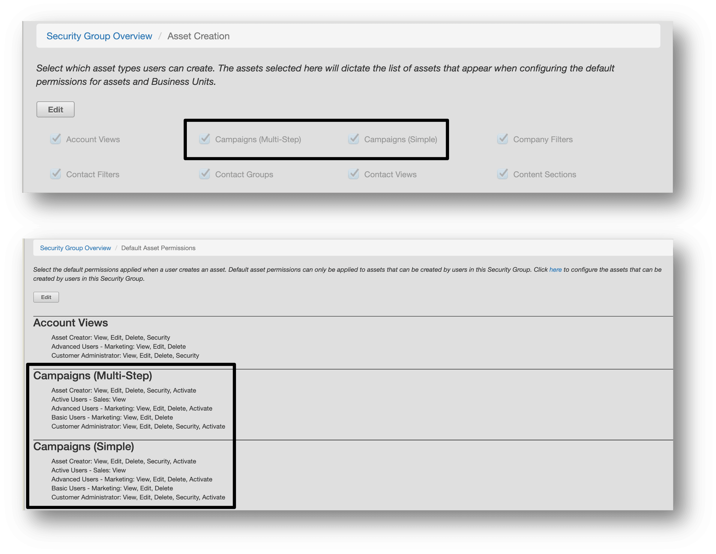Open Security Group Overview in the lower panel
Viewport: 716px width, 554px height.
click(x=75, y=248)
